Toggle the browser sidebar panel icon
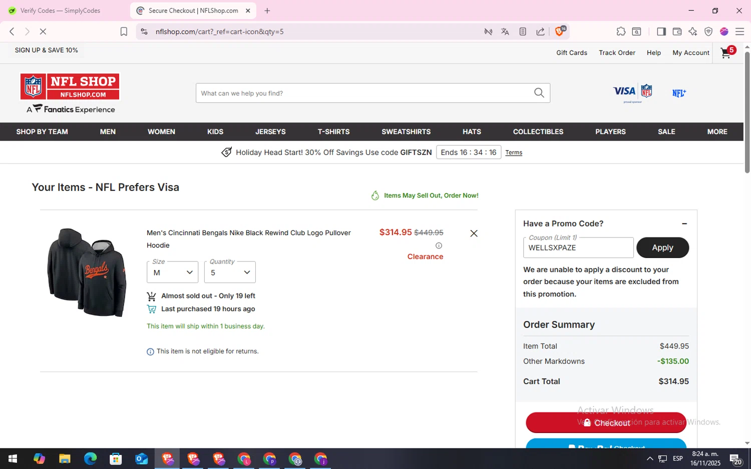This screenshot has height=469, width=751. click(x=661, y=31)
